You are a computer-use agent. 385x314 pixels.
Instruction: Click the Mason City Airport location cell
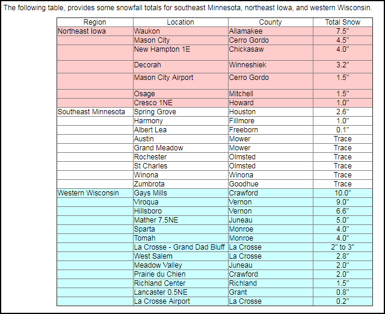[180, 81]
